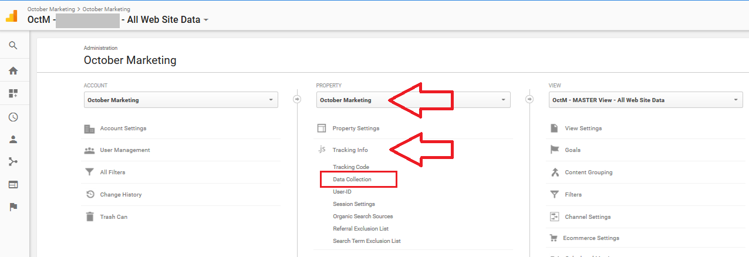This screenshot has width=749, height=257.
Task: Expand the All Web Site Data selector
Action: [x=206, y=20]
